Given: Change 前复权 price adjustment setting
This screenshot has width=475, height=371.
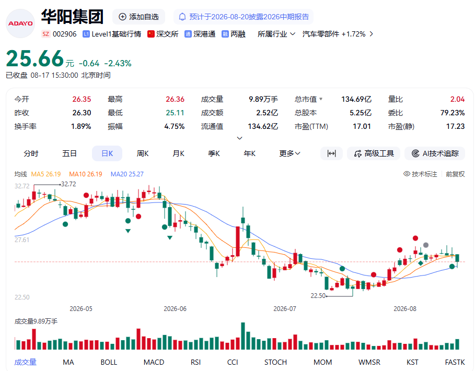Looking at the screenshot, I should pos(455,174).
